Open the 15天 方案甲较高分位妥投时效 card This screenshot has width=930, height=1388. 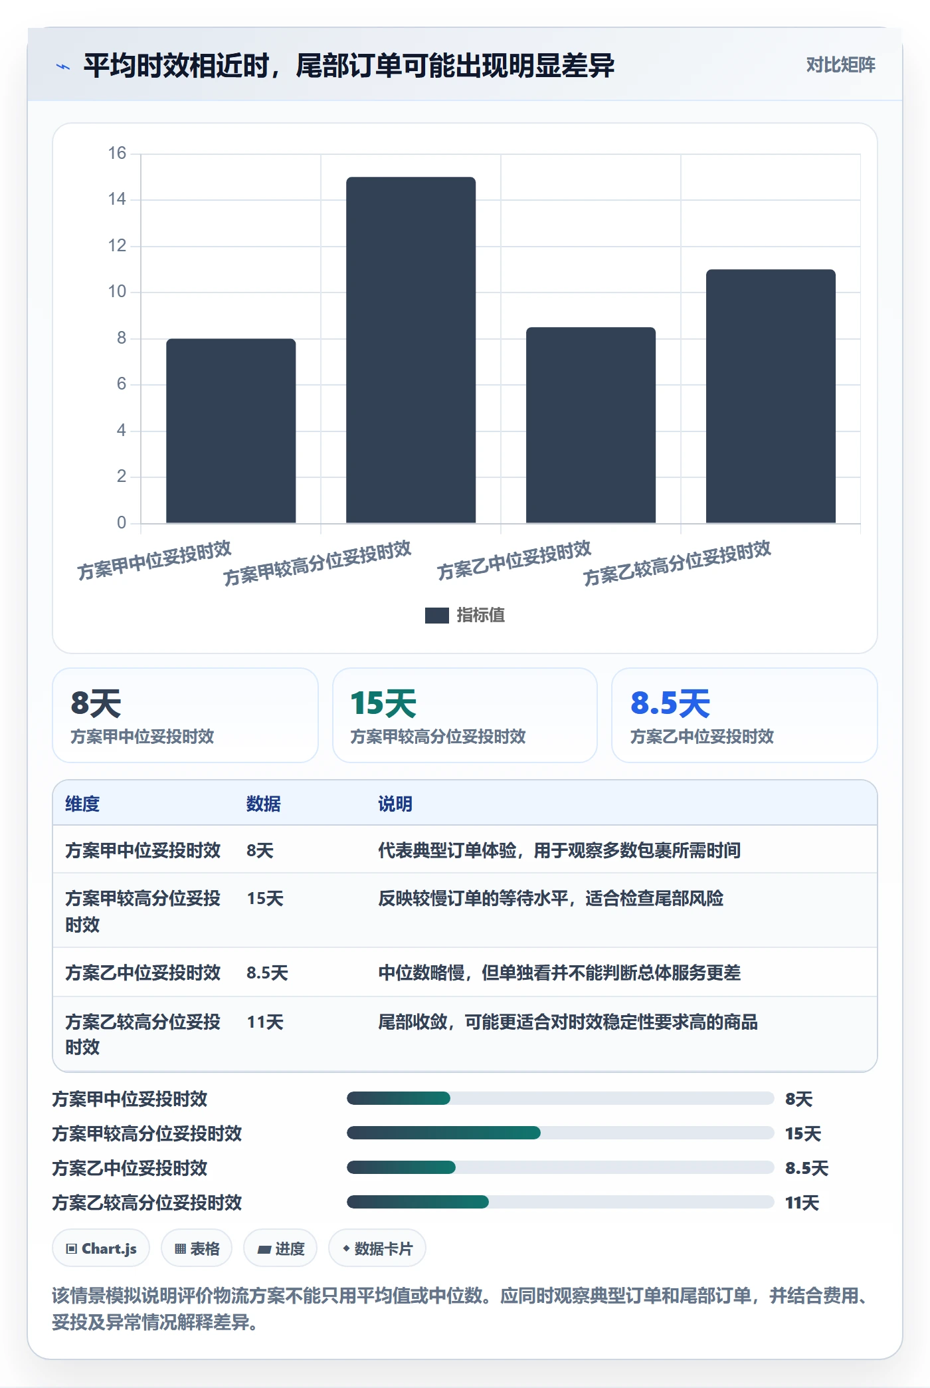point(465,715)
